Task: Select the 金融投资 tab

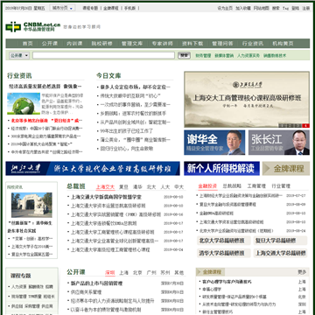Action: [207, 186]
